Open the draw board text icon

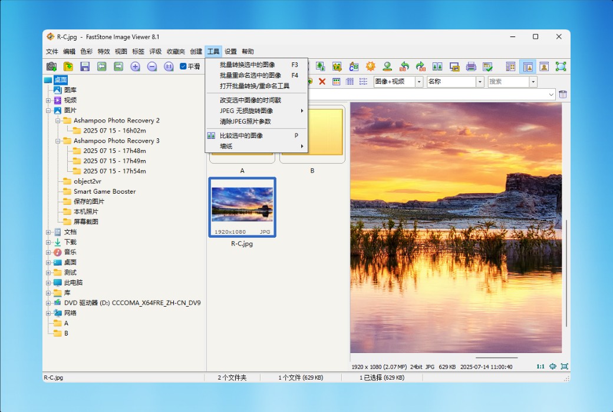[x=354, y=67]
